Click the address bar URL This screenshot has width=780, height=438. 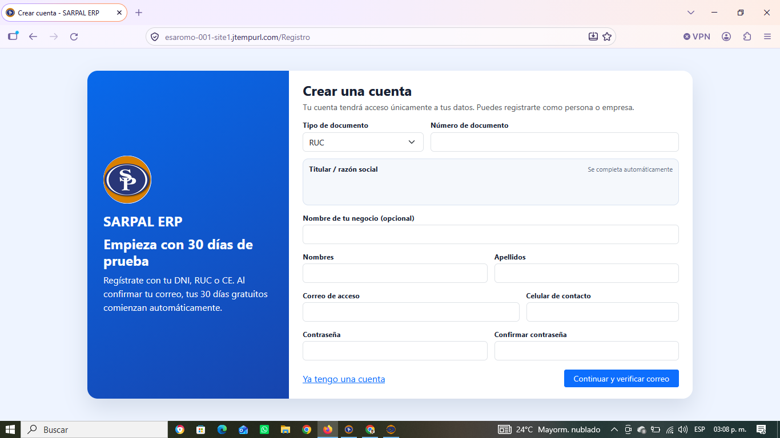(238, 37)
